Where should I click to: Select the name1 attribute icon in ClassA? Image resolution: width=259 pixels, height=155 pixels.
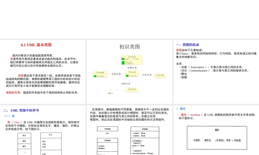point(123,59)
